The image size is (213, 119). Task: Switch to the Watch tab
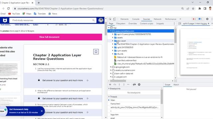[x=176, y=85]
